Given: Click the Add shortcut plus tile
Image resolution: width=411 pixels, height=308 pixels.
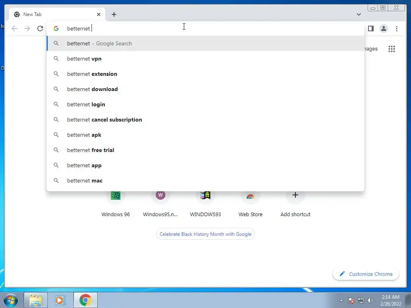Looking at the screenshot, I should [295, 204].
